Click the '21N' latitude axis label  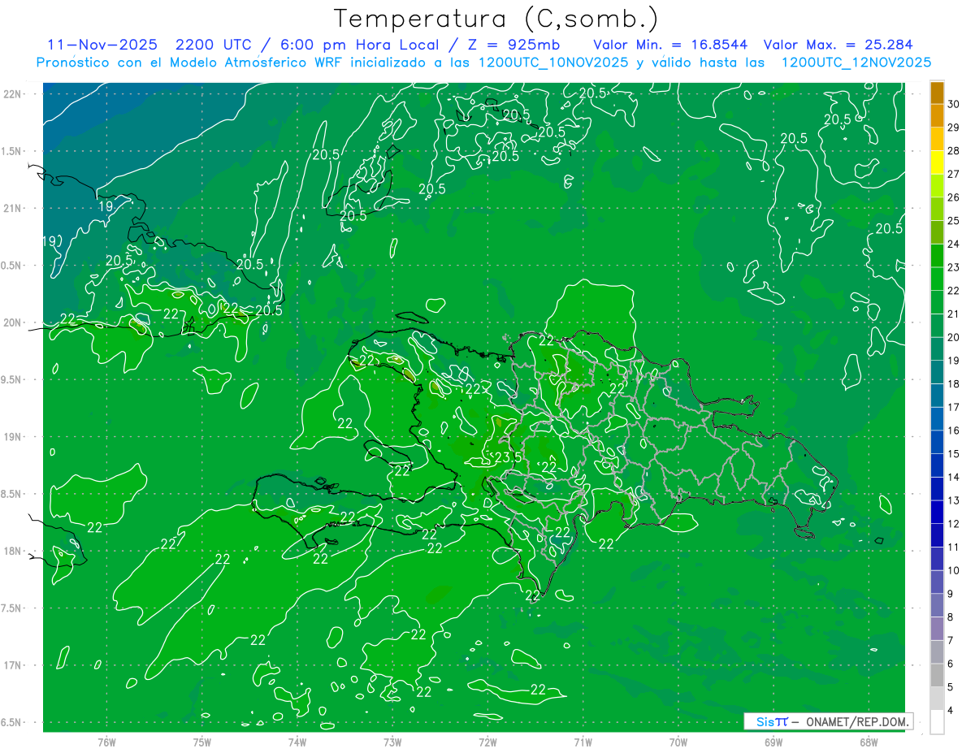(12, 208)
